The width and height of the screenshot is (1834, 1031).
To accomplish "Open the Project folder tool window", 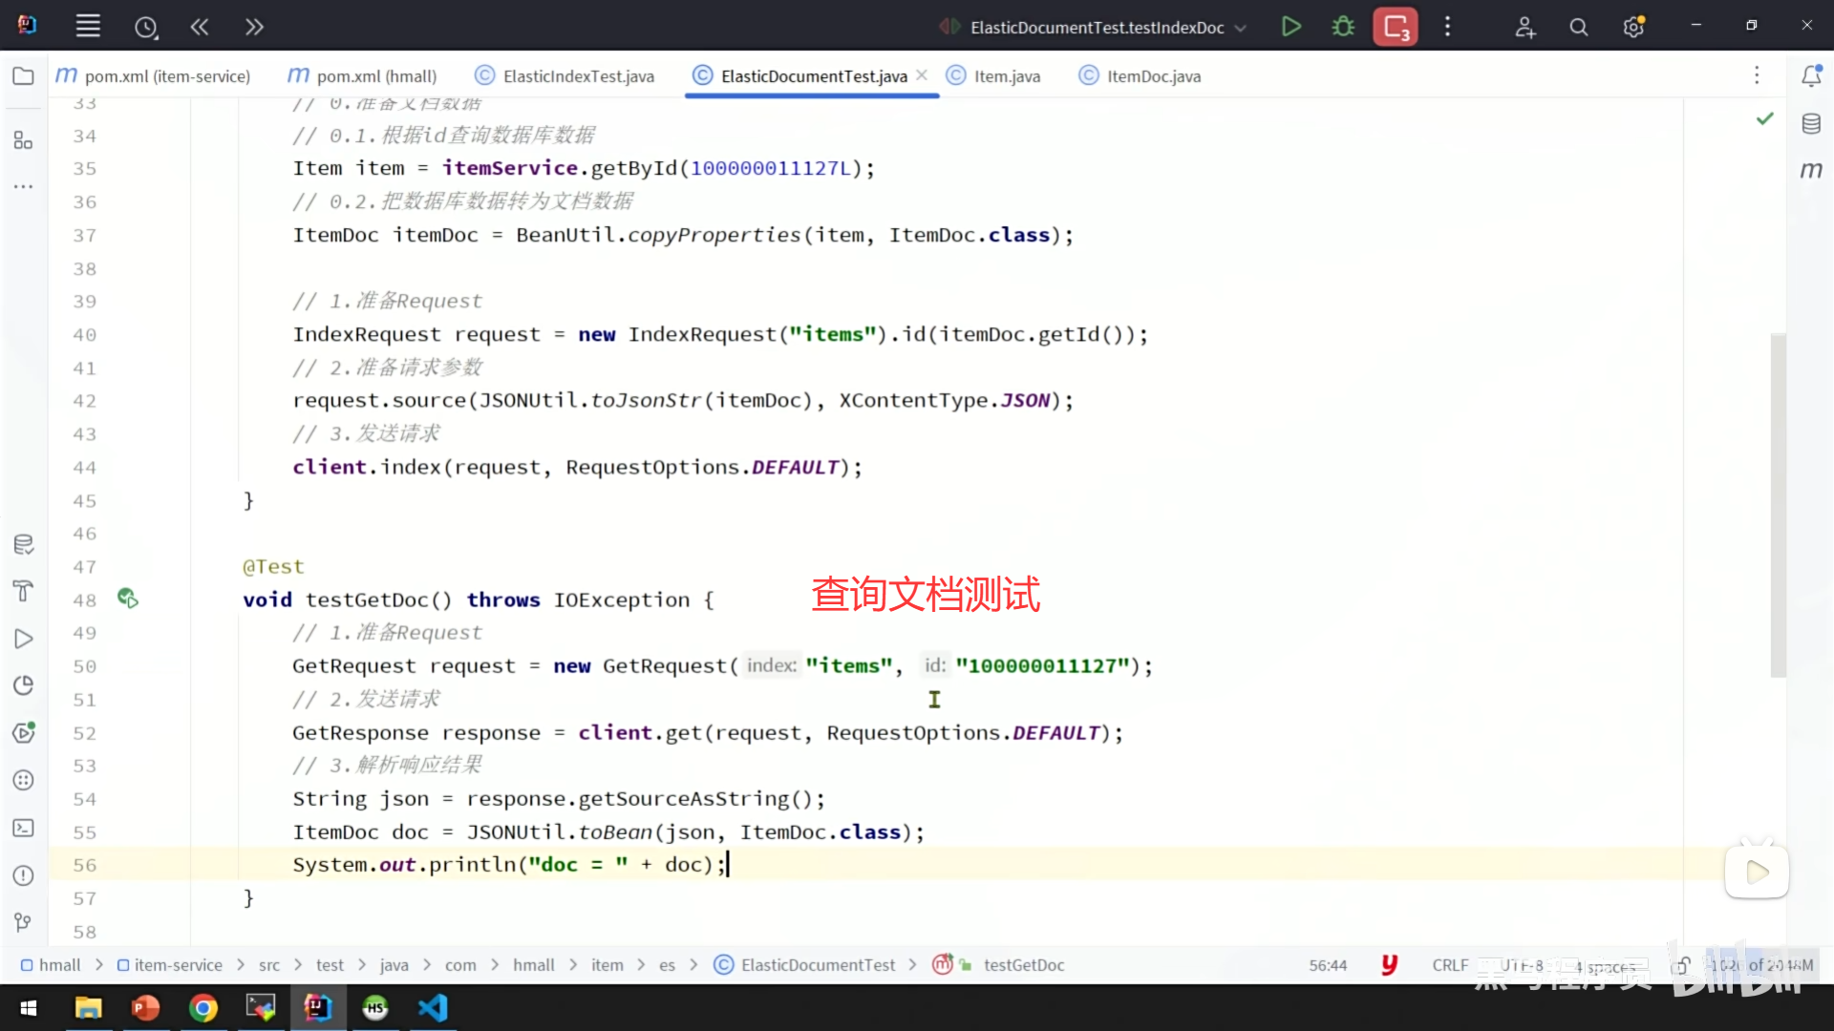I will [x=24, y=76].
